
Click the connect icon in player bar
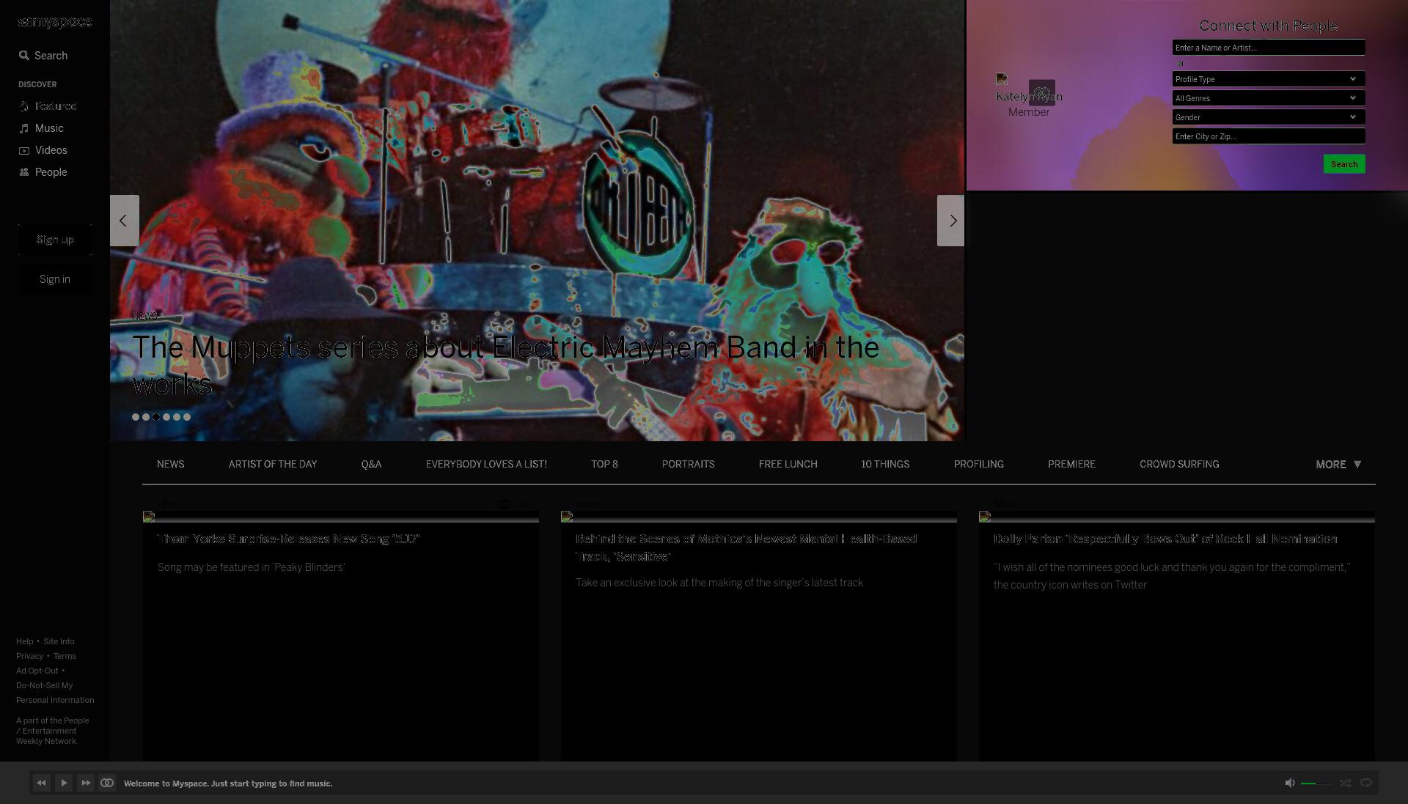[x=107, y=783]
